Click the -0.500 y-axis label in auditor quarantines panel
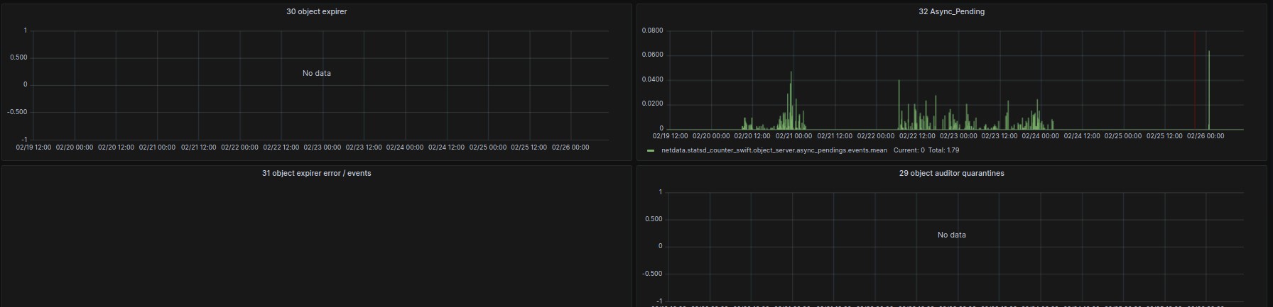This screenshot has height=307, width=1273. 652,274
